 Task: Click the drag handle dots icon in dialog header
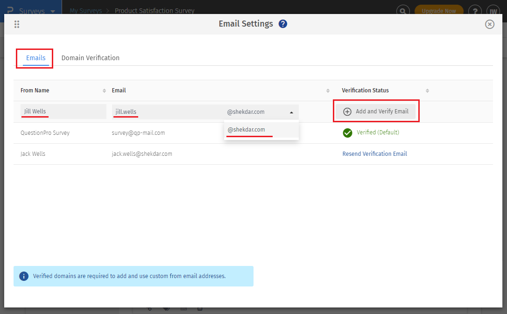[17, 24]
